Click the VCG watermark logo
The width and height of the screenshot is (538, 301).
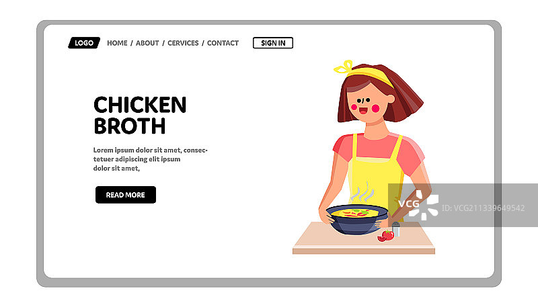tap(418, 205)
